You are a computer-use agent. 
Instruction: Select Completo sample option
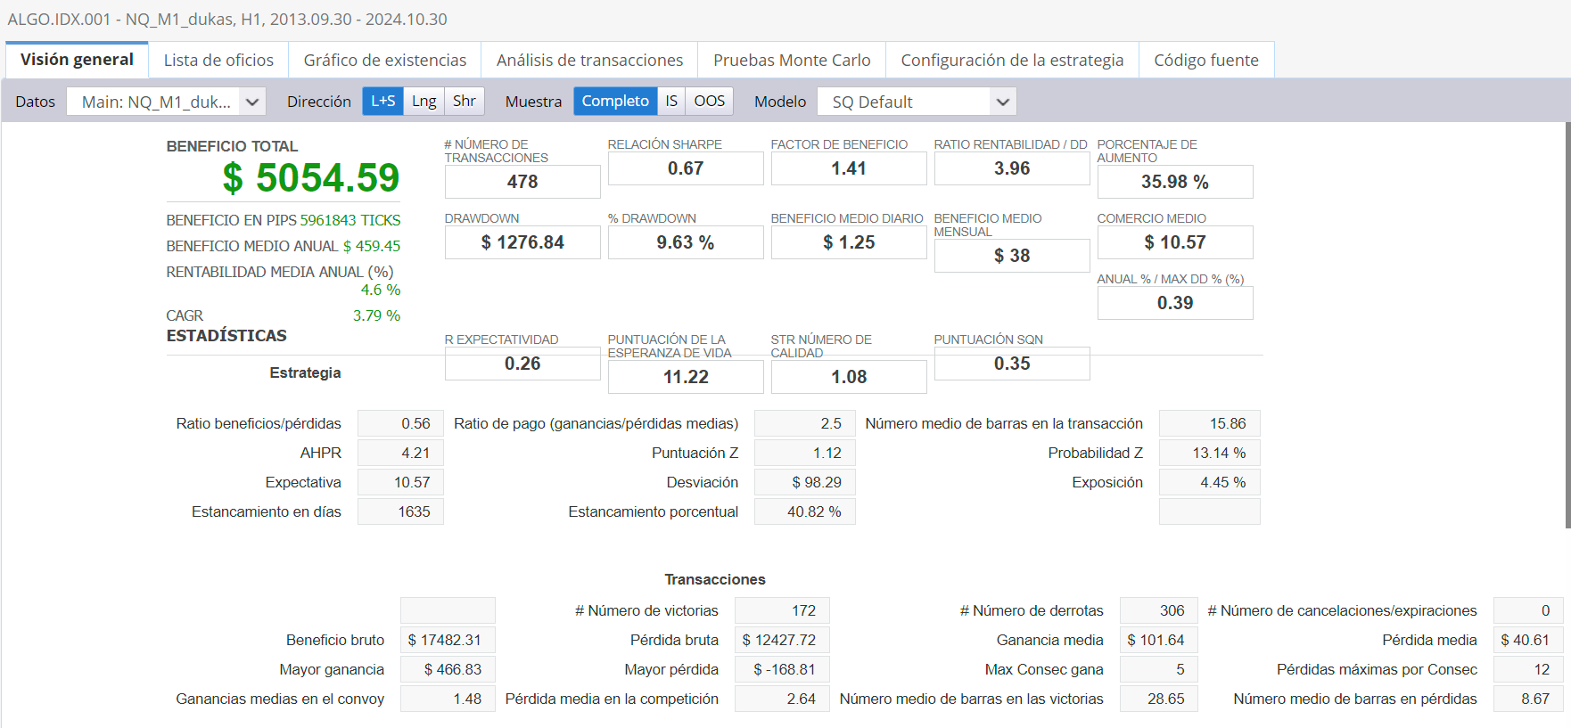pos(615,101)
